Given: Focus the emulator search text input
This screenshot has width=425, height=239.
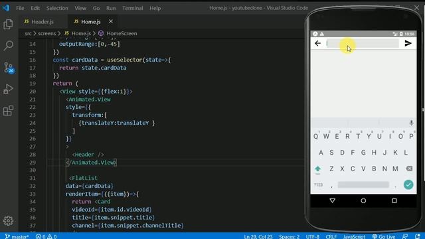Looking at the screenshot, I should tap(363, 43).
